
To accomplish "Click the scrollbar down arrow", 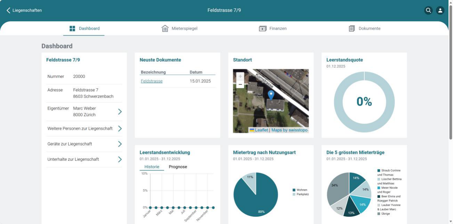I will tap(451, 221).
